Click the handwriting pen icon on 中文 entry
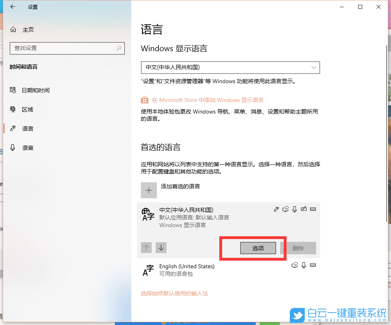The image size is (391, 325). click(x=304, y=209)
